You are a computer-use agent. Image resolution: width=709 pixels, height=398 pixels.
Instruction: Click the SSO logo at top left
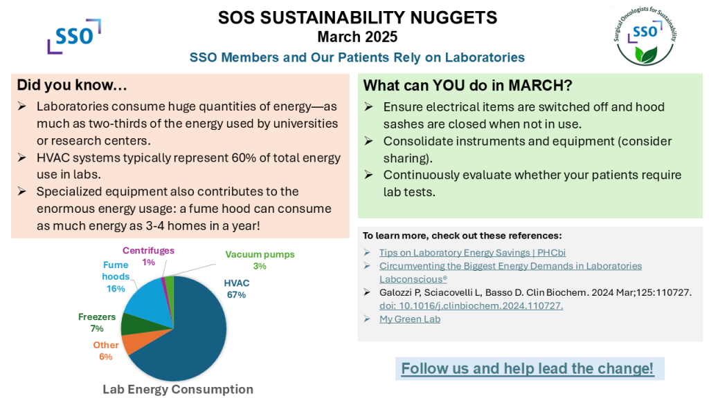[73, 36]
